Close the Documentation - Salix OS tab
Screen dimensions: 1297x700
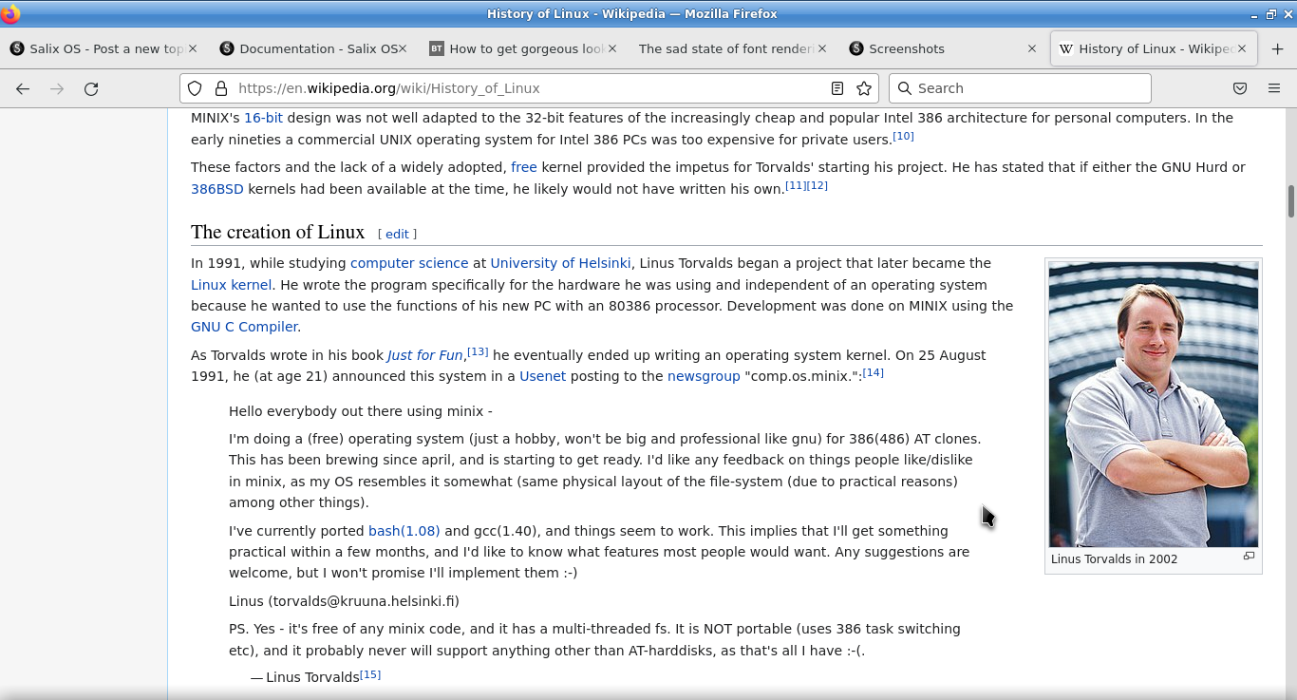(403, 48)
